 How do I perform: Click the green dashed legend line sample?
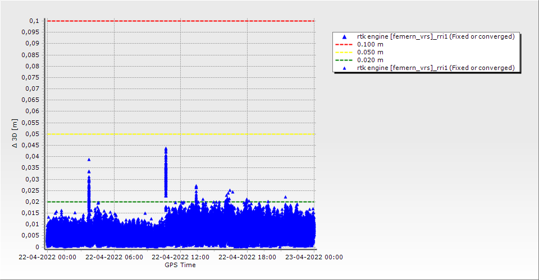pos(344,60)
